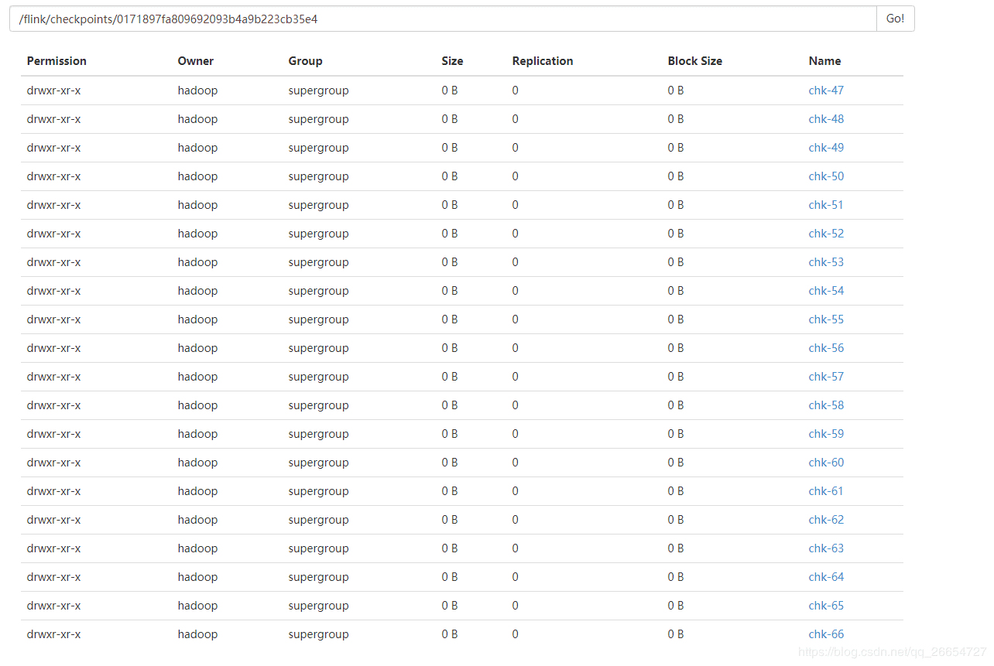Select block size 0 B in chk-64 row

pos(676,577)
